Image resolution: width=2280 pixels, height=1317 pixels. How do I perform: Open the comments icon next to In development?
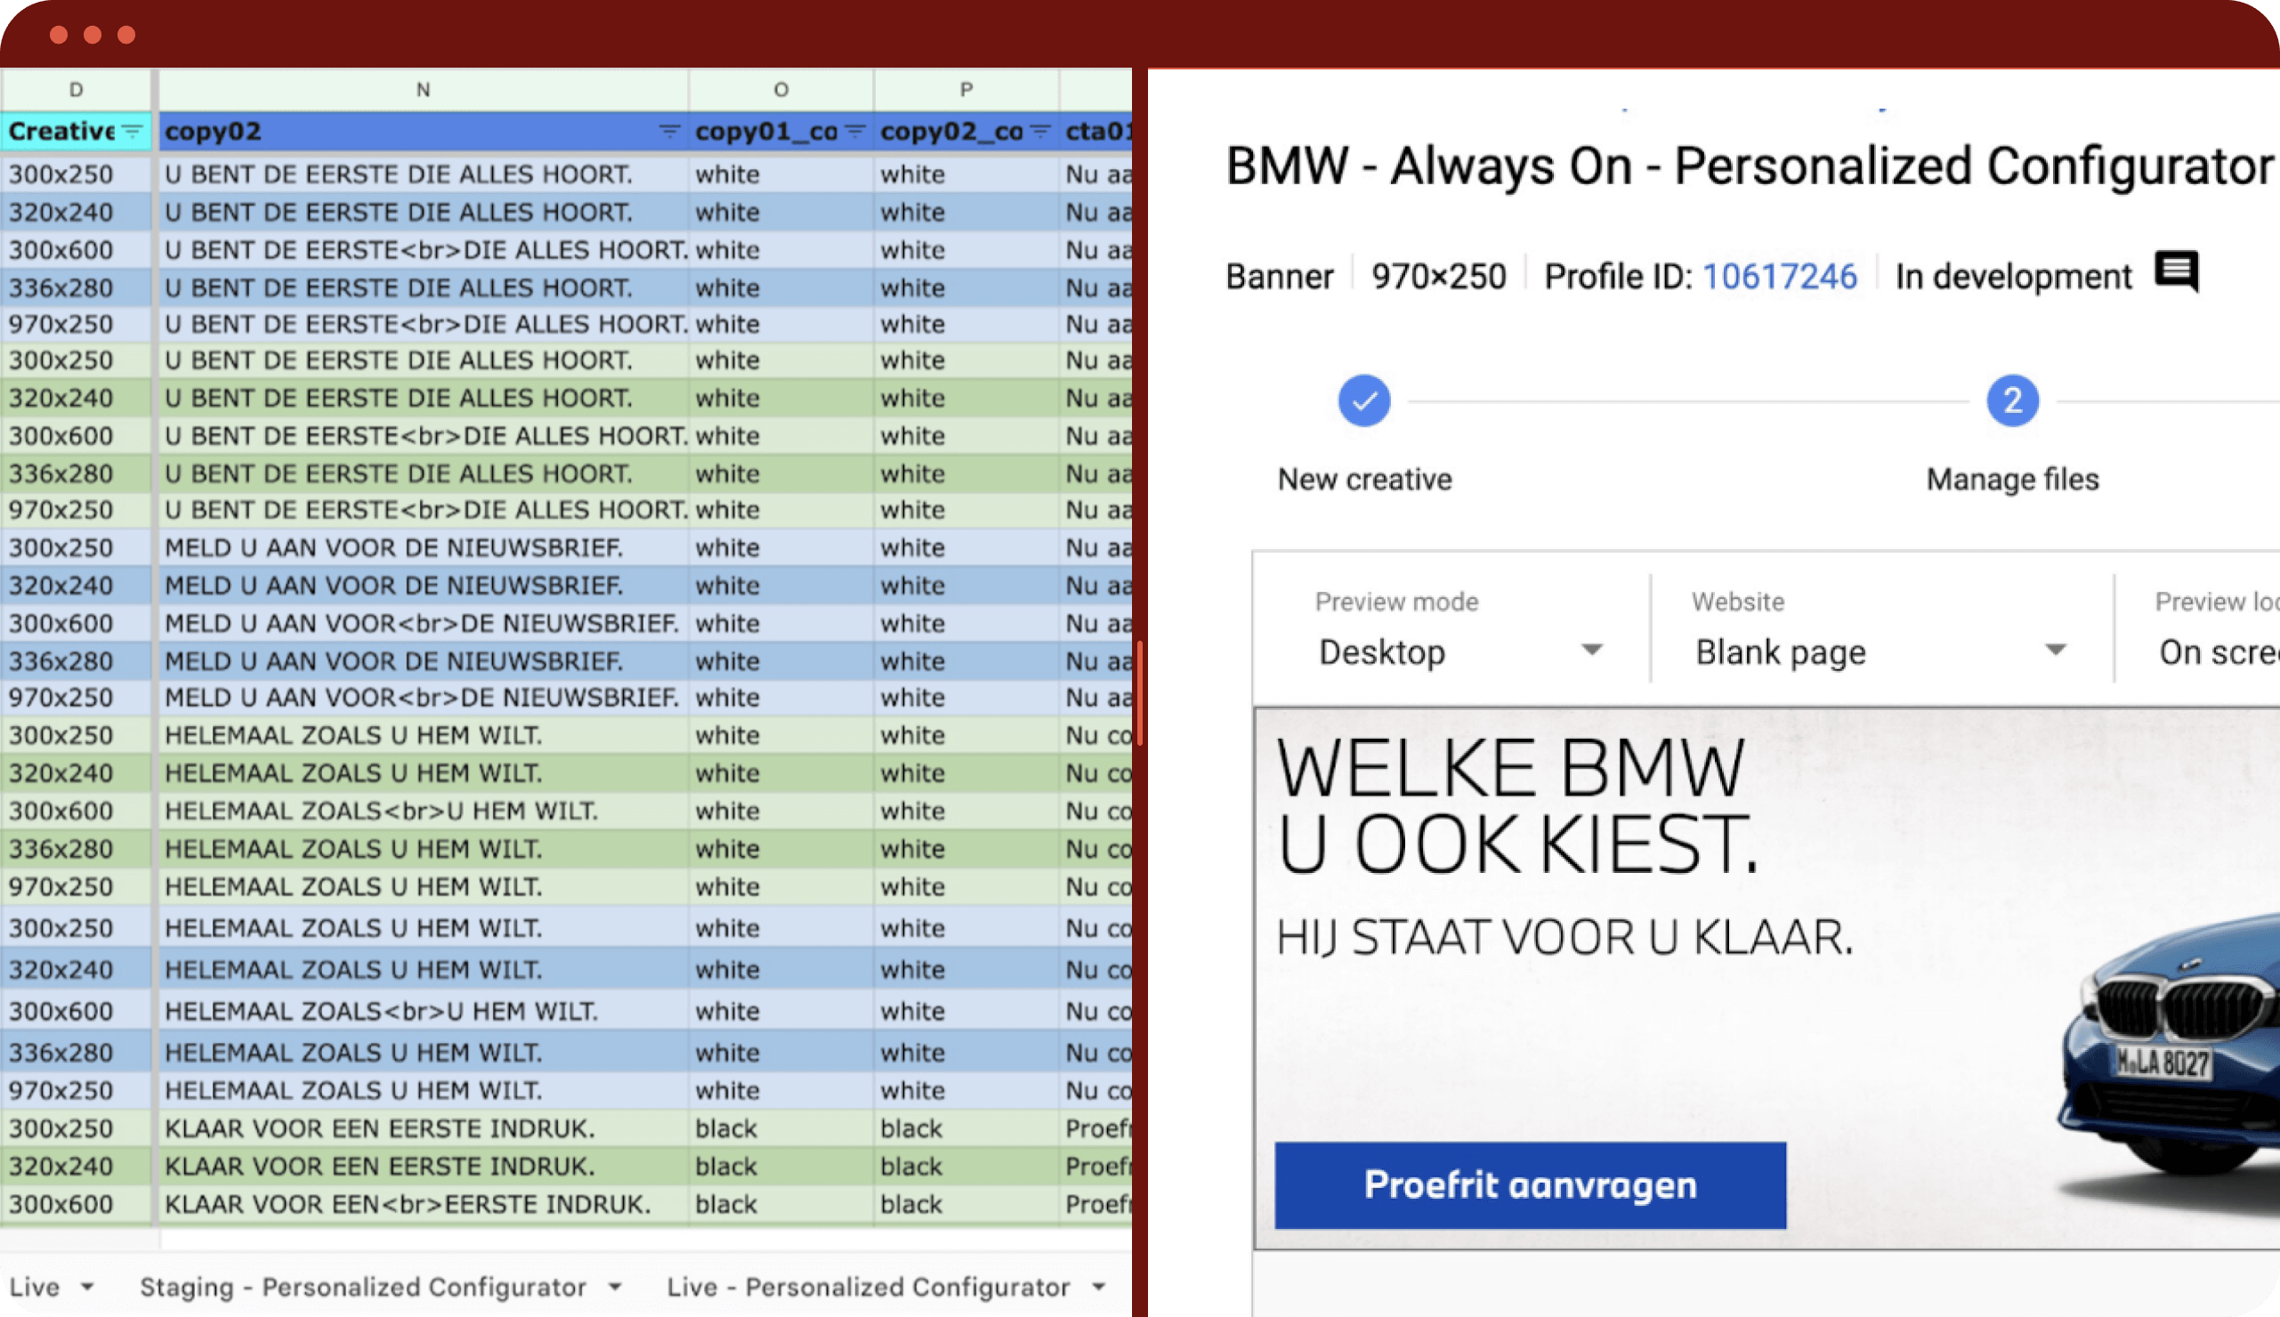(x=2177, y=271)
